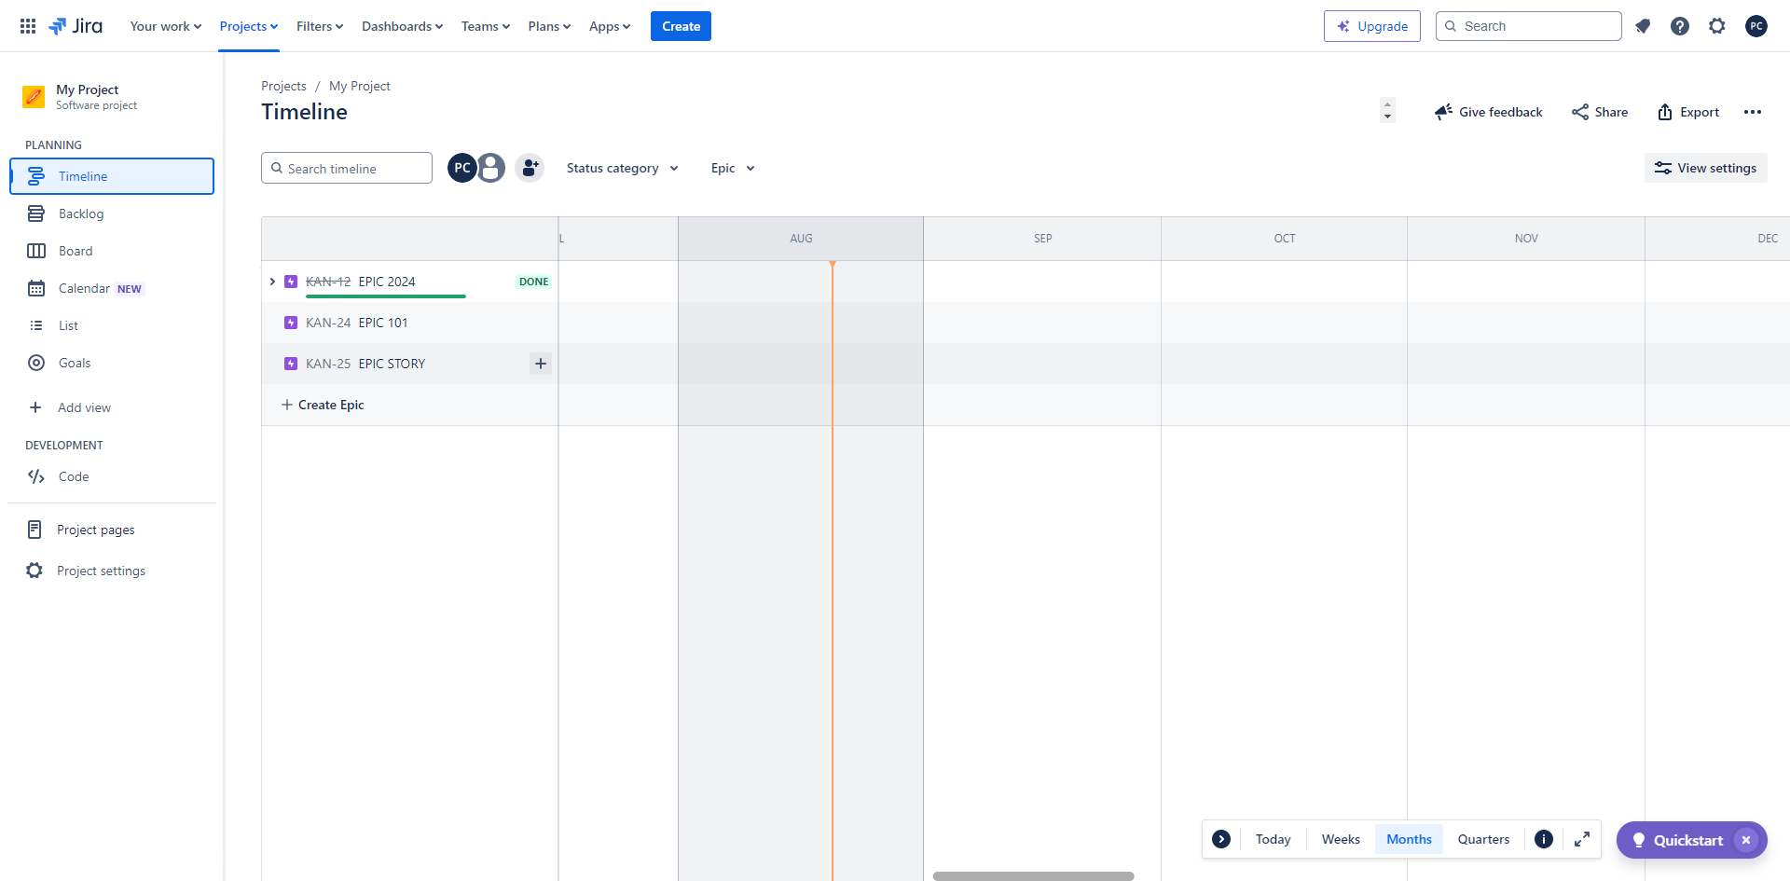1790x881 pixels.
Task: Go to Backlog in the sidebar
Action: pos(112,213)
